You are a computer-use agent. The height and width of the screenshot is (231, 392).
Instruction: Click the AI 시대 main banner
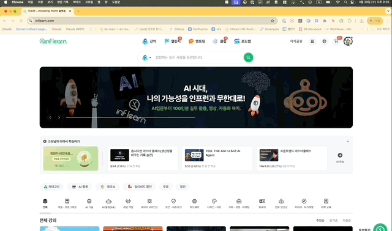tap(196, 97)
